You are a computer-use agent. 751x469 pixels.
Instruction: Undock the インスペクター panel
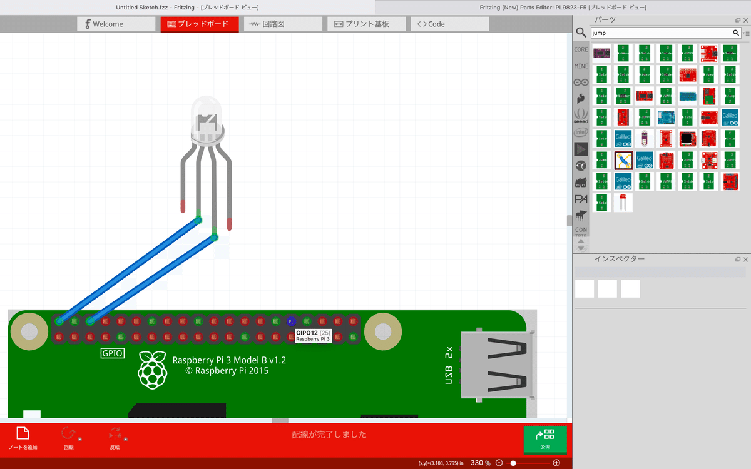tap(738, 259)
